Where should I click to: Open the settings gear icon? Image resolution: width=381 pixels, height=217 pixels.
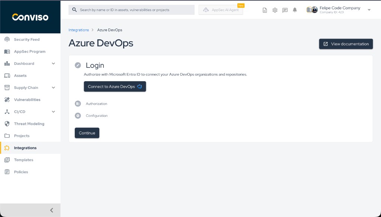click(x=275, y=10)
